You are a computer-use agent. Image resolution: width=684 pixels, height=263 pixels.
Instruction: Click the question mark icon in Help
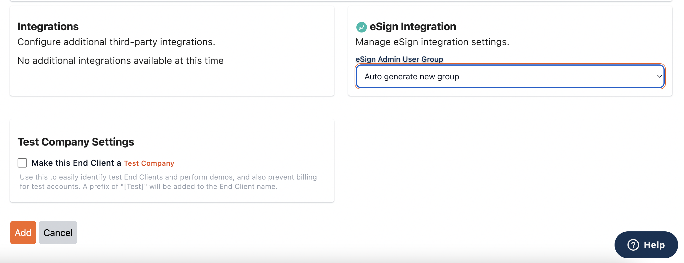coord(633,245)
